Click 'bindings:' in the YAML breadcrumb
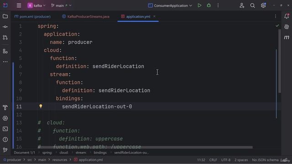Viewport: 292px width, 164px height. point(100,153)
